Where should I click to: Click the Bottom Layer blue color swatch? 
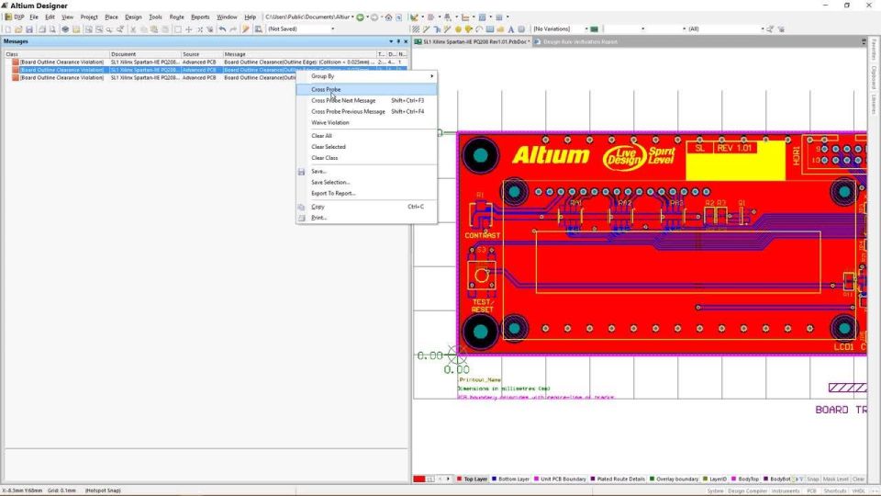[494, 479]
